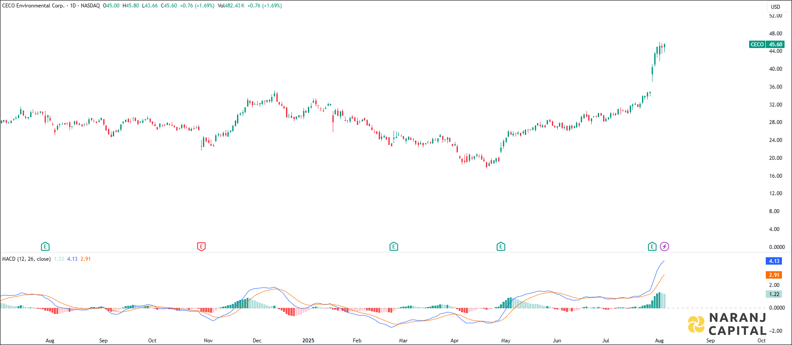The width and height of the screenshot is (792, 345).
Task: Select the MACD (12, 26, close) legend
Action: click(x=26, y=259)
